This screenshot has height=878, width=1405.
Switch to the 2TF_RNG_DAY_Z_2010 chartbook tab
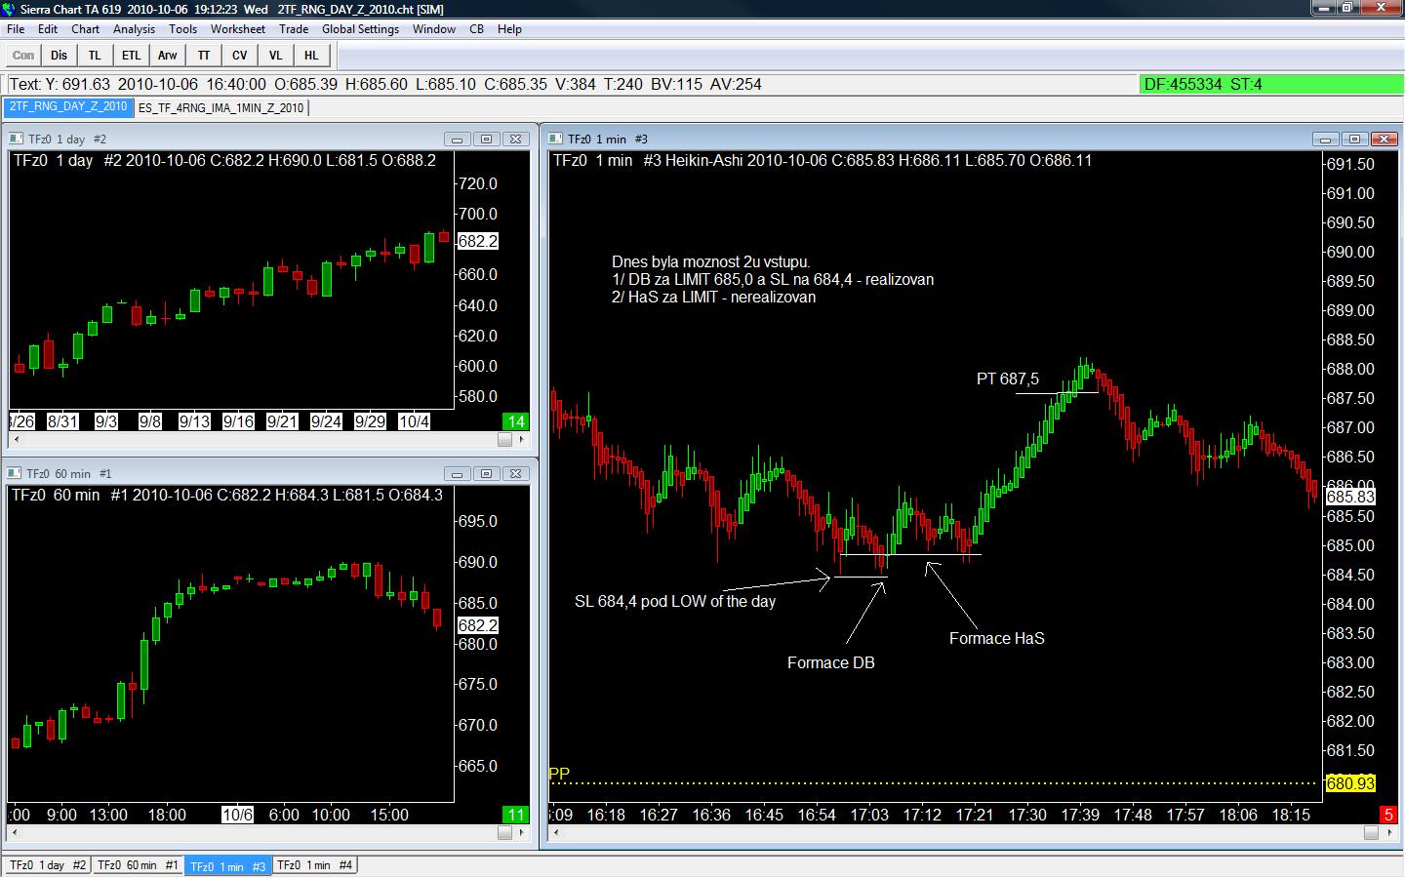68,107
